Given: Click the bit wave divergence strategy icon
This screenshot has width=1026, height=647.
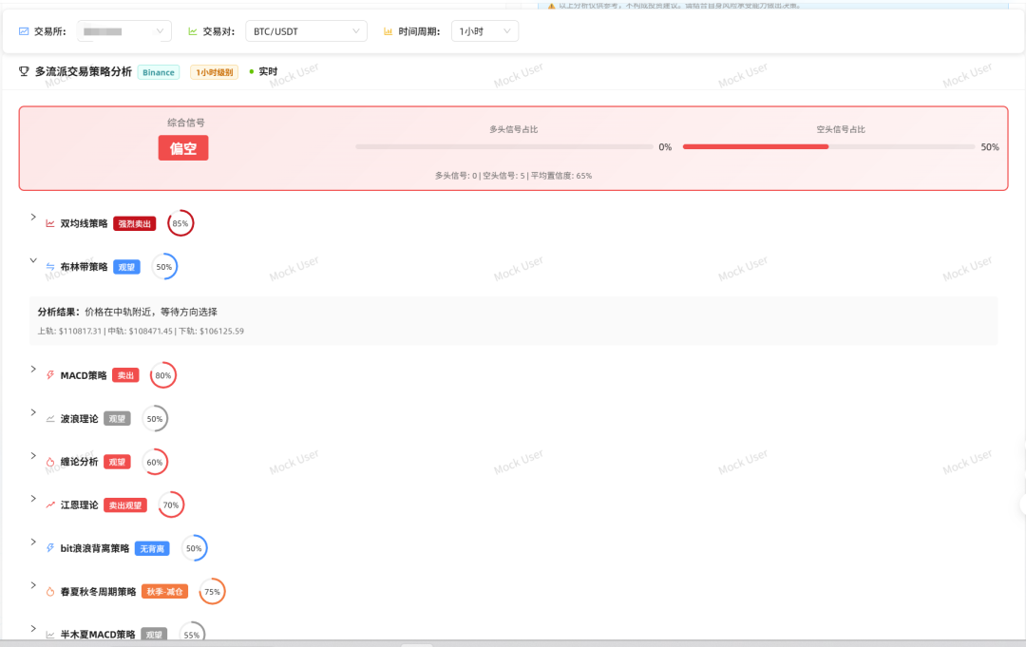Looking at the screenshot, I should tap(50, 548).
